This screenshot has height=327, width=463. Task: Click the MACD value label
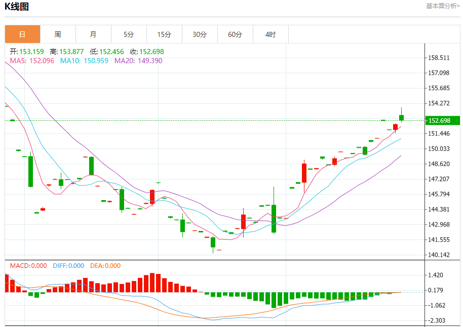(x=28, y=265)
